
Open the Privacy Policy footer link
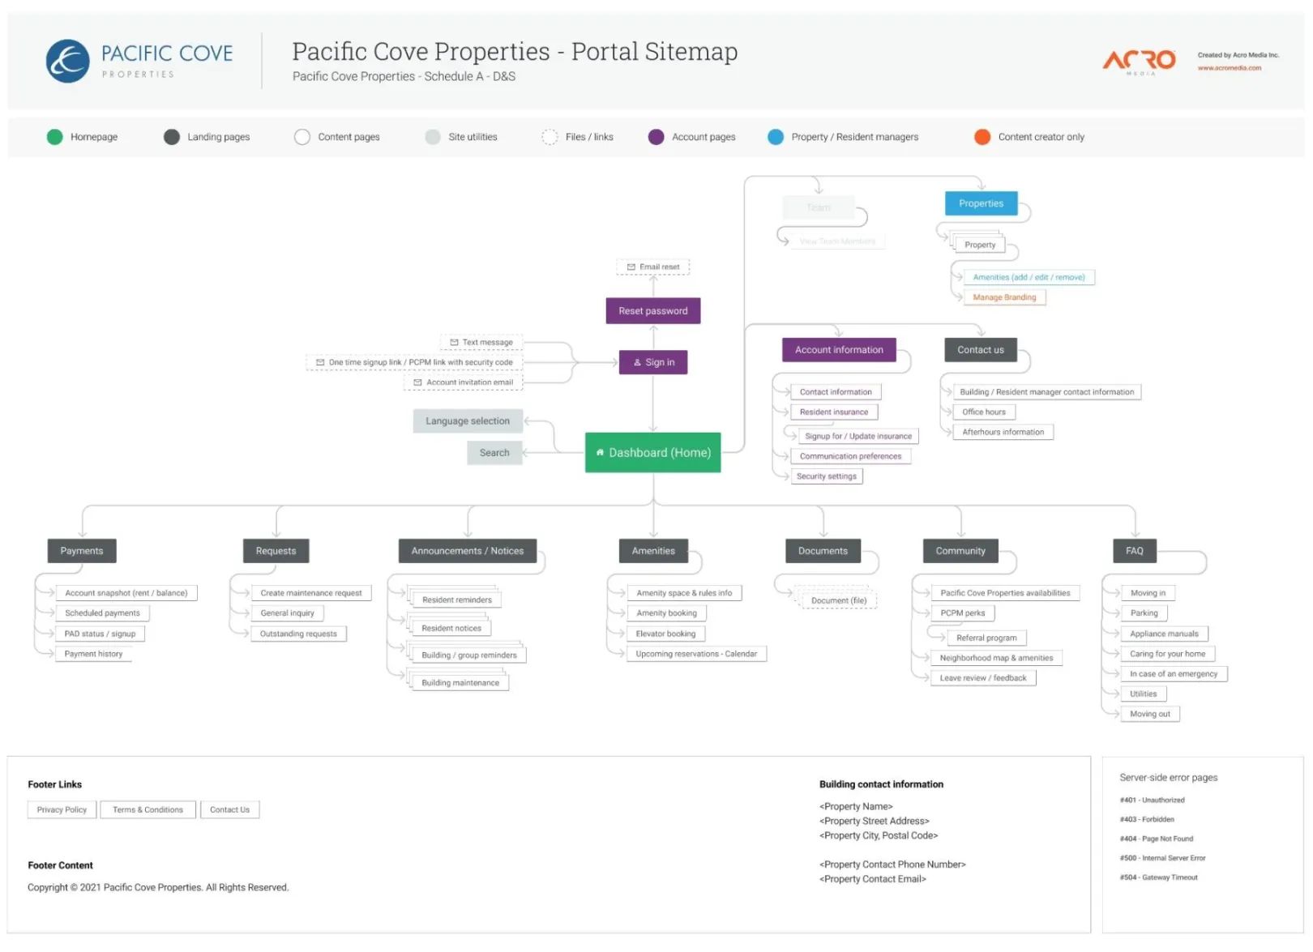click(62, 810)
